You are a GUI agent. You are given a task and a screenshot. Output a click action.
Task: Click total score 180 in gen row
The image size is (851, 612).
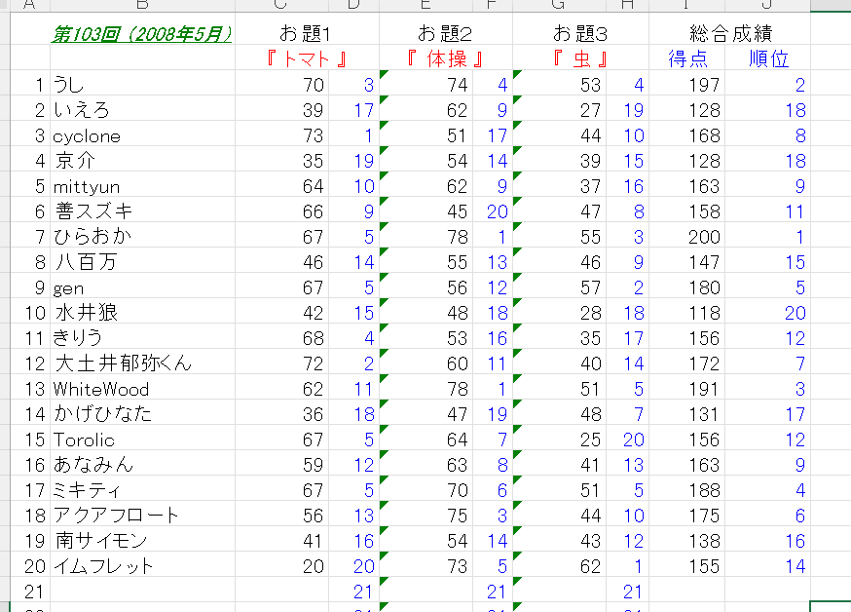coord(687,287)
